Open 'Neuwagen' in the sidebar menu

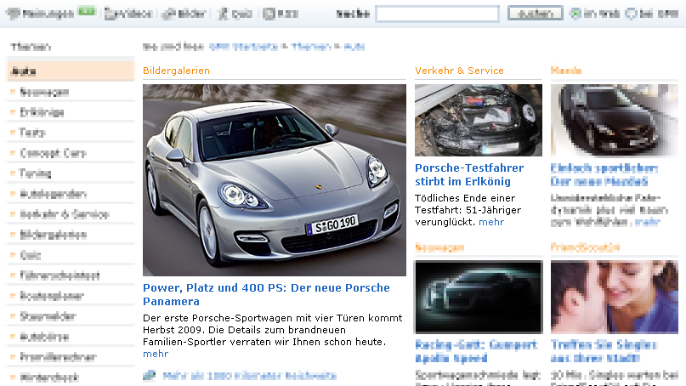pos(44,92)
